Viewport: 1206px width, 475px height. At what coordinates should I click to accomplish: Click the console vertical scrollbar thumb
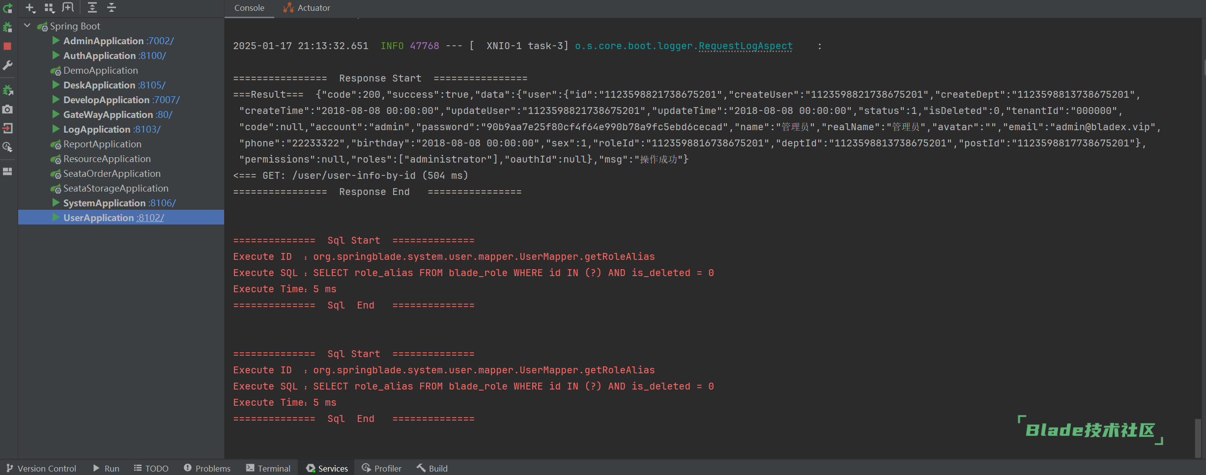[1199, 438]
